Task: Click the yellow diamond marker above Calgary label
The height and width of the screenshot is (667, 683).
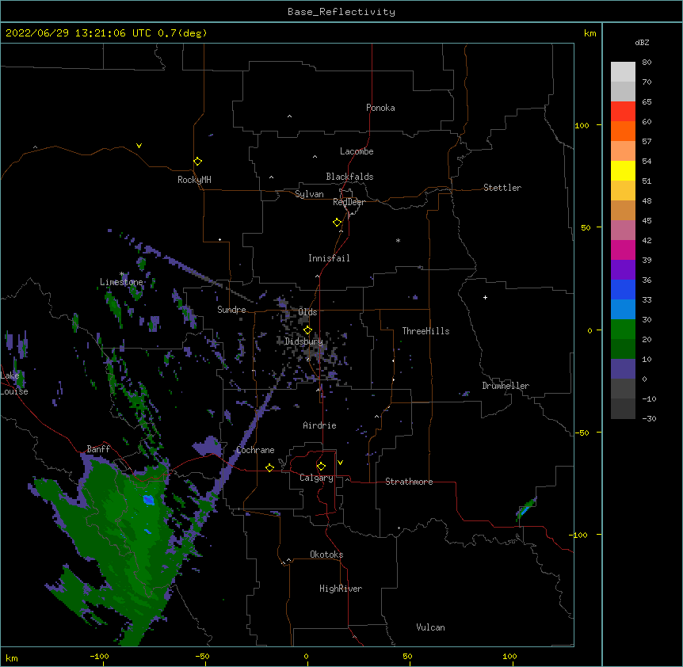Action: pyautogui.click(x=321, y=467)
